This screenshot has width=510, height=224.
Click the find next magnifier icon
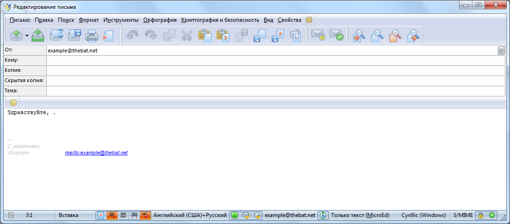pyautogui.click(x=414, y=36)
